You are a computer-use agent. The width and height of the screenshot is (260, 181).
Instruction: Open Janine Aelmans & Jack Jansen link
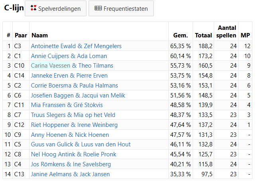pos(70,174)
